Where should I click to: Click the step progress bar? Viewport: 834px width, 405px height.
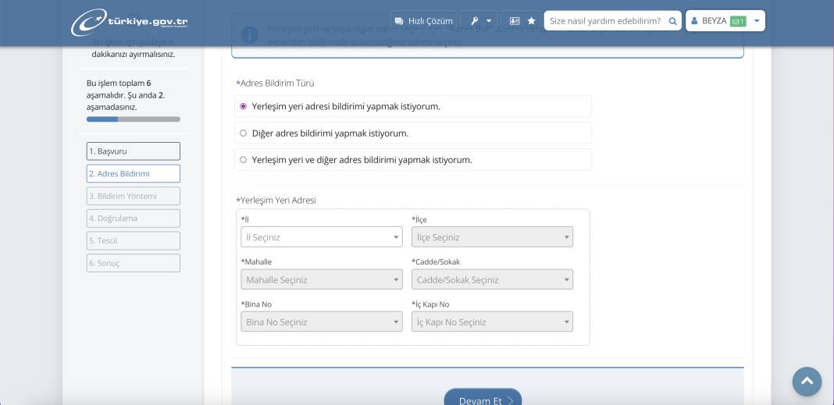click(x=134, y=119)
